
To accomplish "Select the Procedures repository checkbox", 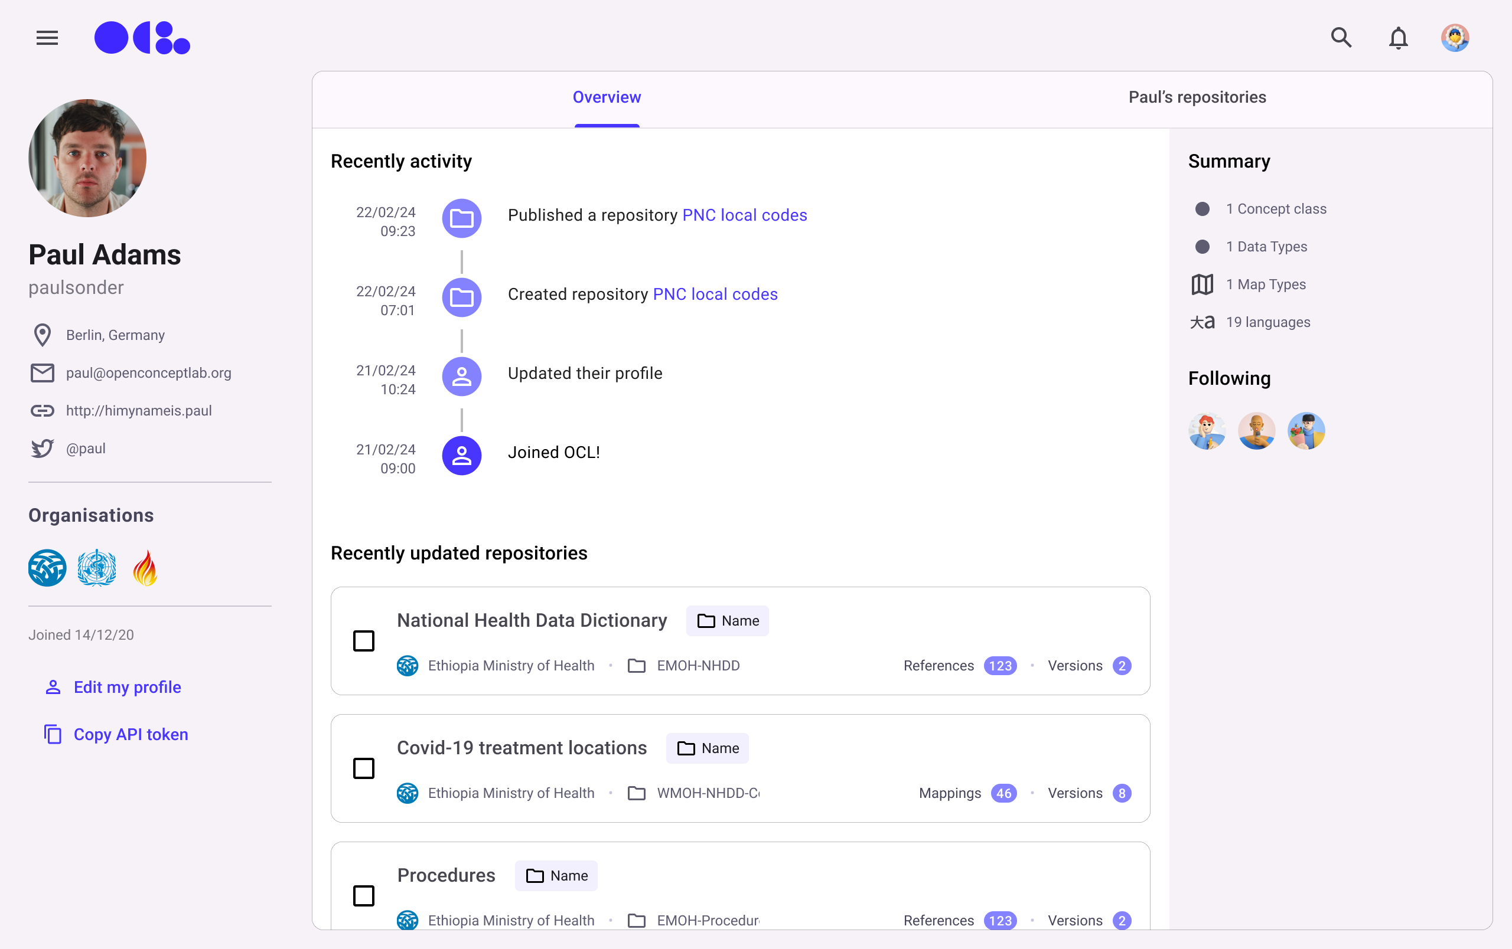I will [364, 896].
